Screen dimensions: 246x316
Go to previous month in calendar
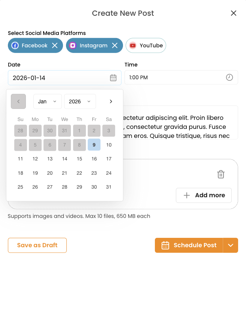(18, 101)
